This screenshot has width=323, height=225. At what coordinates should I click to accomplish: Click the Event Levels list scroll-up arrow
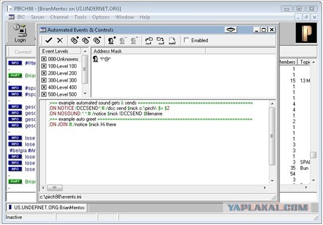point(85,51)
